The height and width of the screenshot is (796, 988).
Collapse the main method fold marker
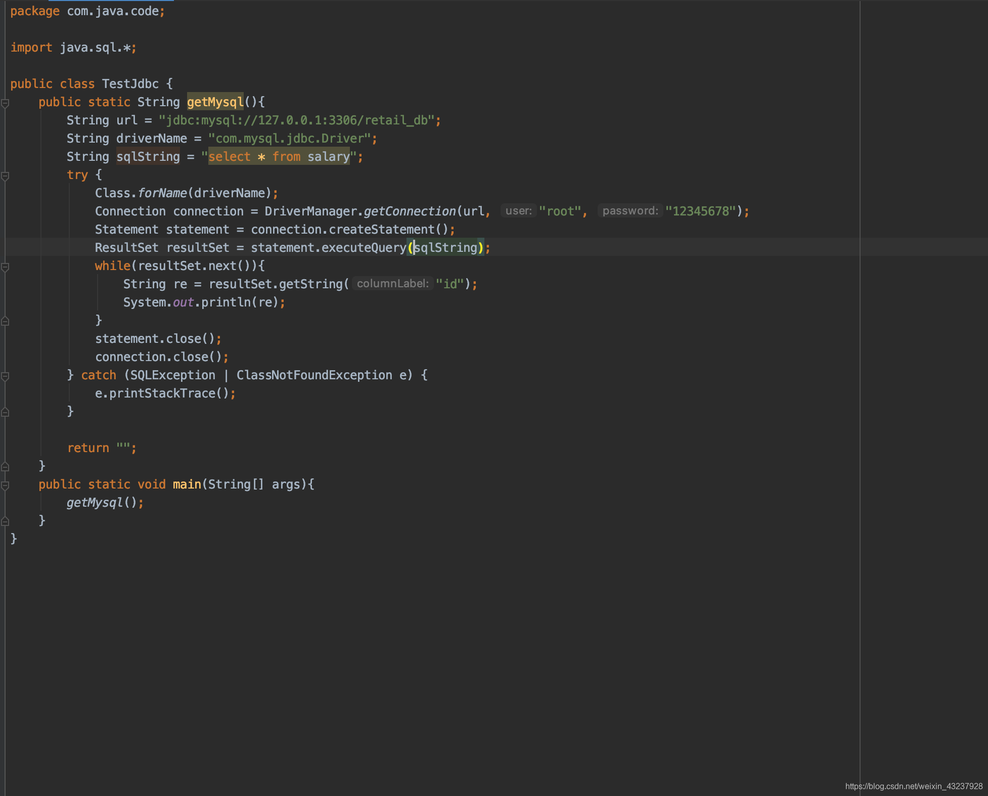pyautogui.click(x=5, y=485)
